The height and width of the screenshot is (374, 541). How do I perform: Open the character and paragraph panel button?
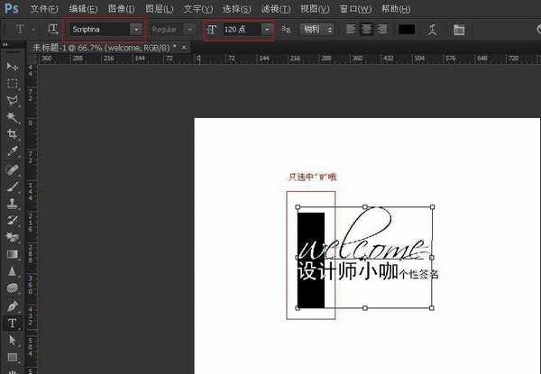459,30
